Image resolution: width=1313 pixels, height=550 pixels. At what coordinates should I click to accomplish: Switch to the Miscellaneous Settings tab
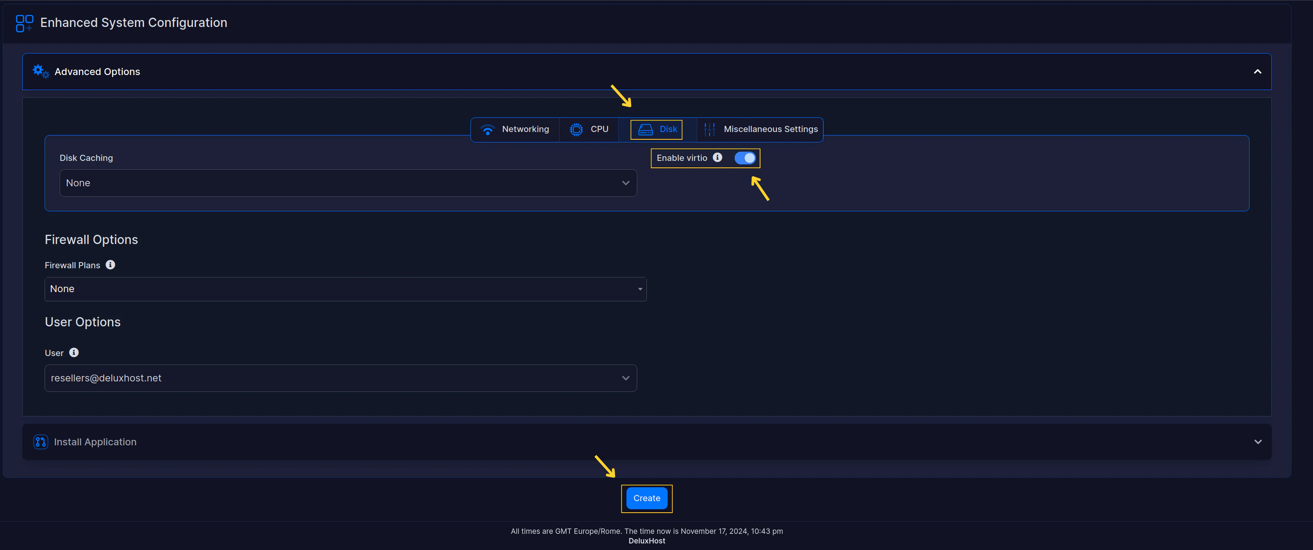pos(770,129)
